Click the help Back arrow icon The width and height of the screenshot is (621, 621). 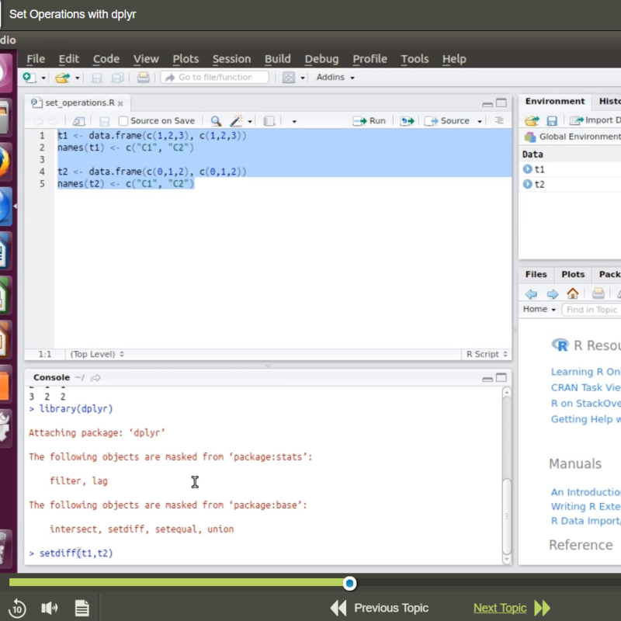531,294
